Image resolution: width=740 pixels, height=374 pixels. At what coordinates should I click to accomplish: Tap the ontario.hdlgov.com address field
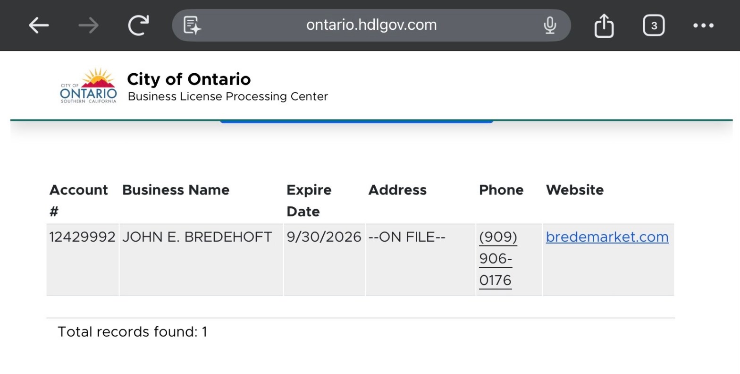point(371,25)
